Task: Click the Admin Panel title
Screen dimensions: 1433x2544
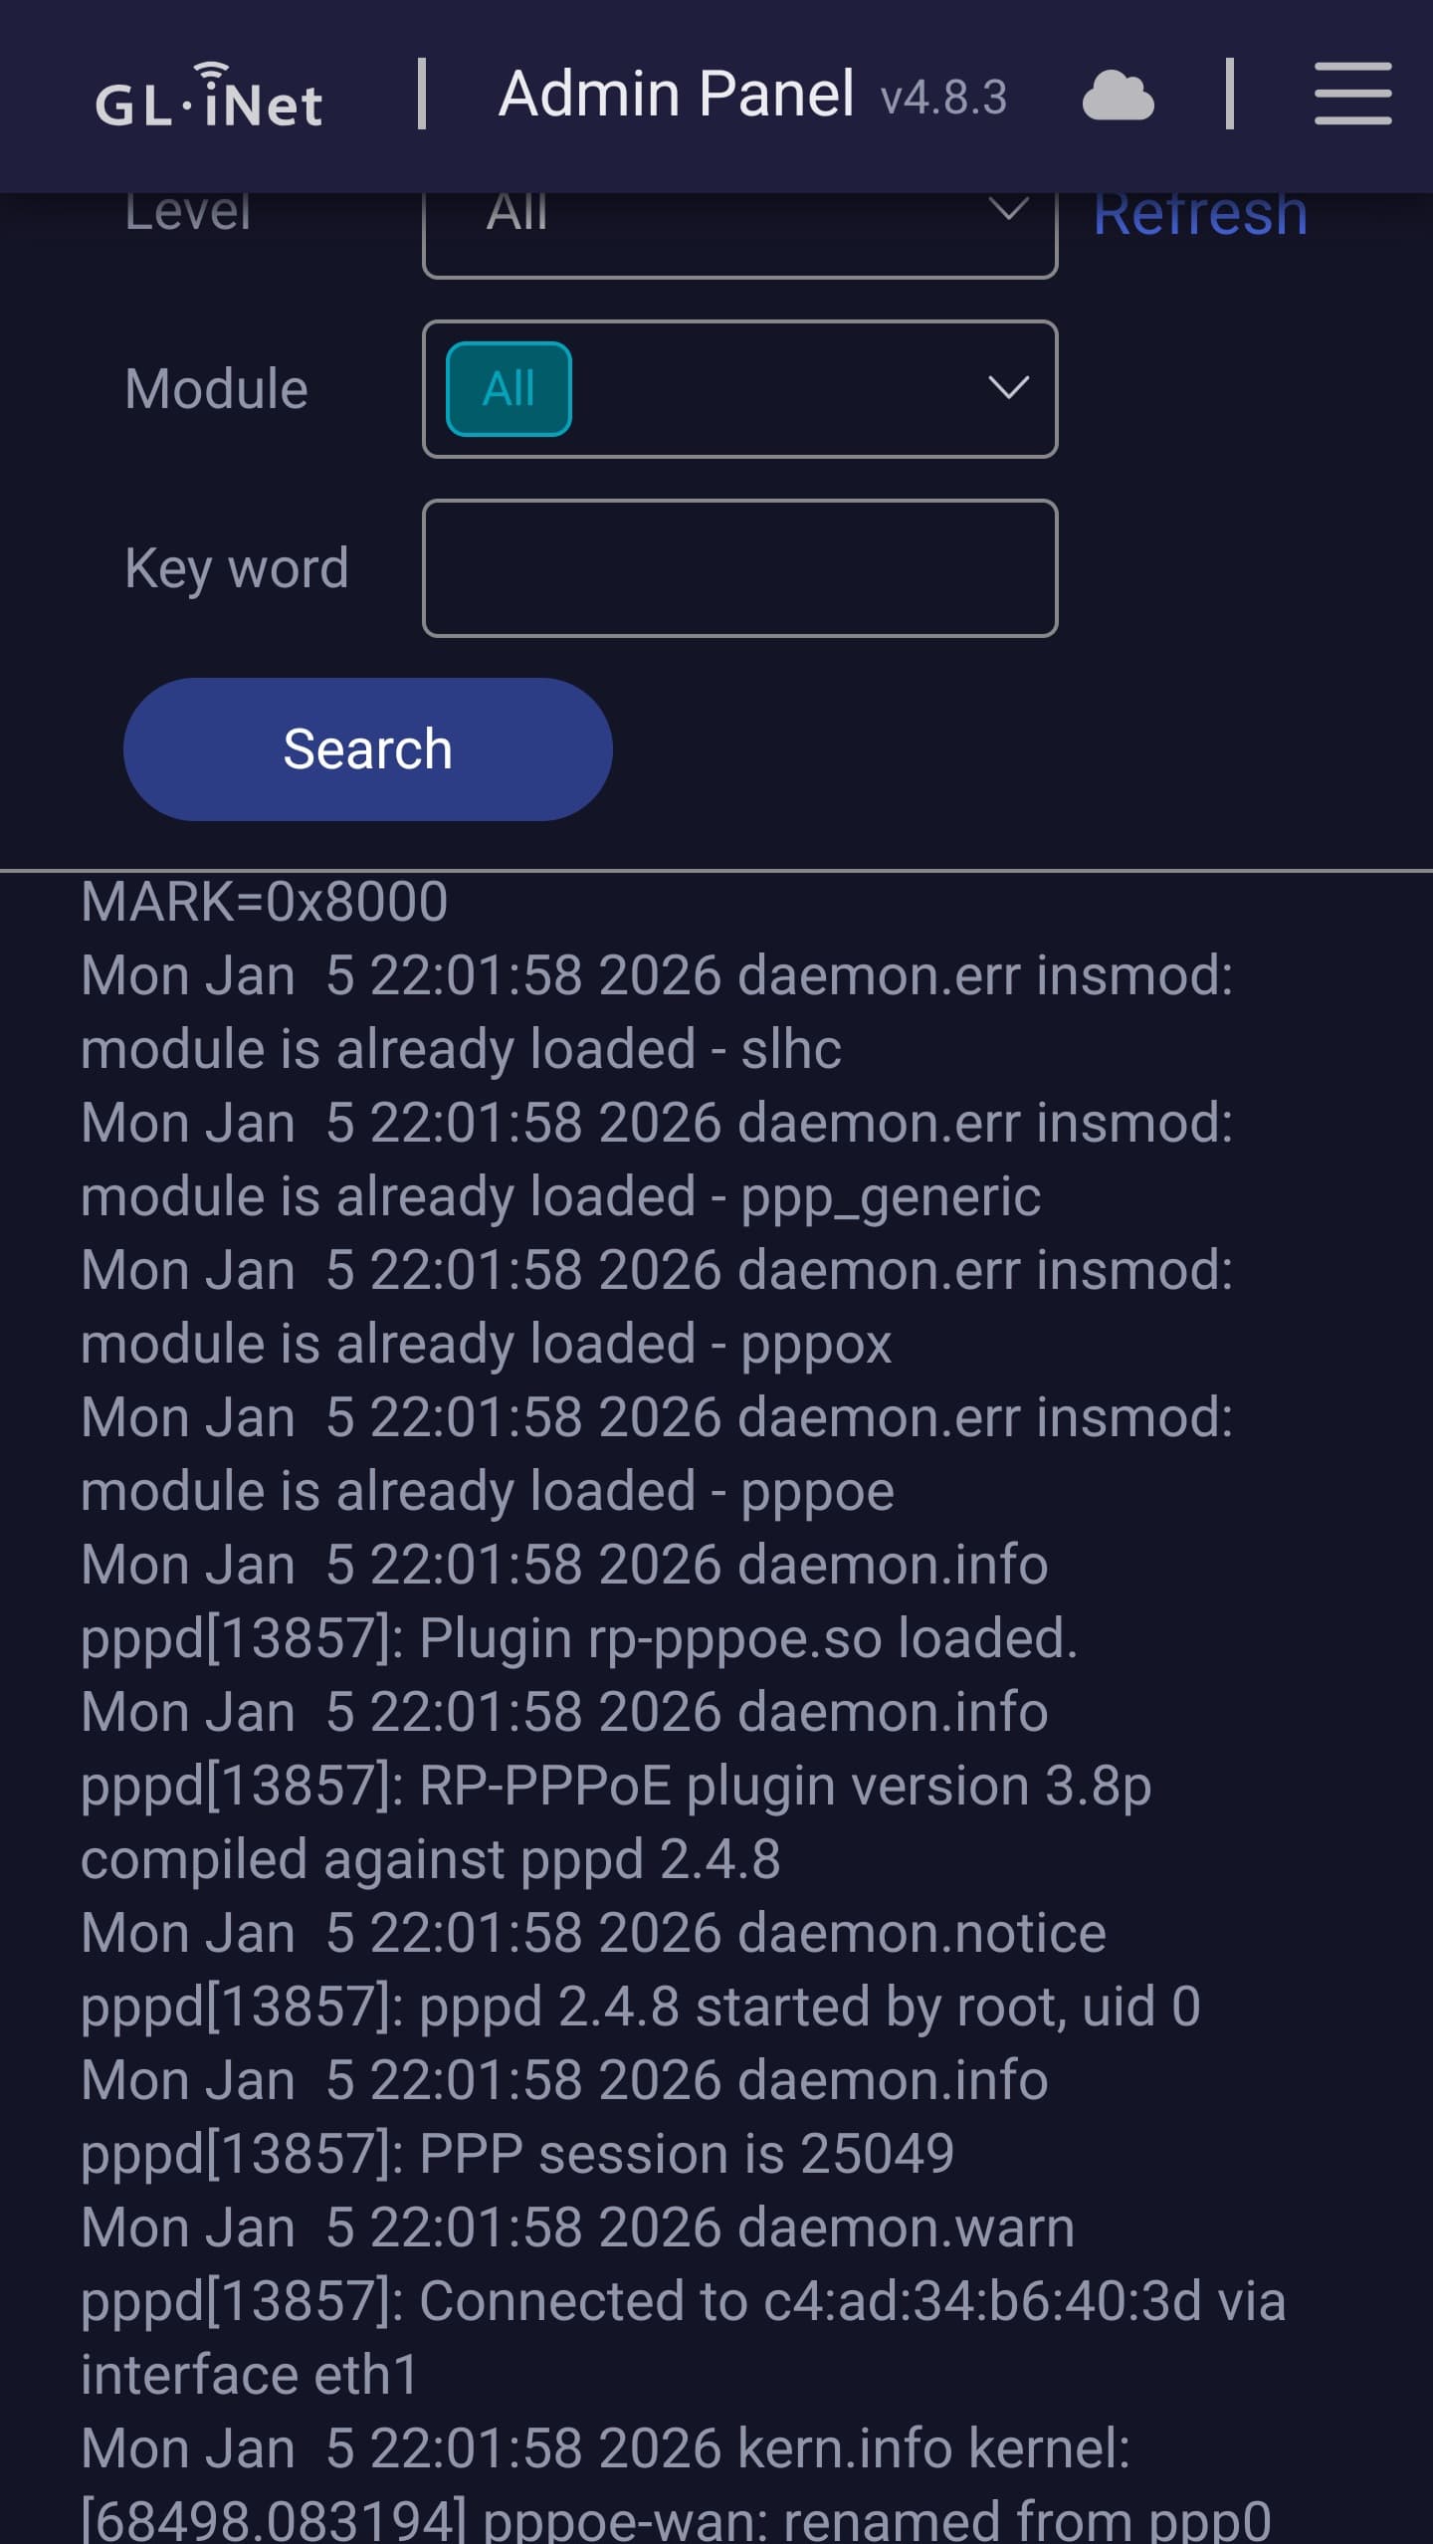Action: (x=677, y=95)
